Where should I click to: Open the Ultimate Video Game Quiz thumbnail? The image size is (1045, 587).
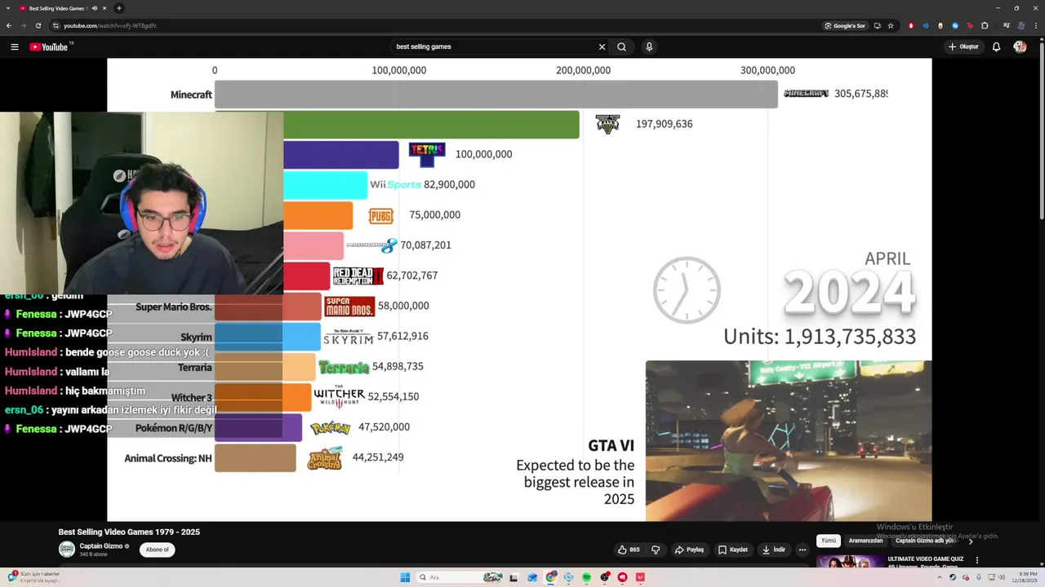(850, 562)
